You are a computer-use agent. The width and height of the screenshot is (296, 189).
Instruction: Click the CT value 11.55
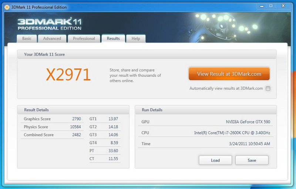[x=113, y=159]
